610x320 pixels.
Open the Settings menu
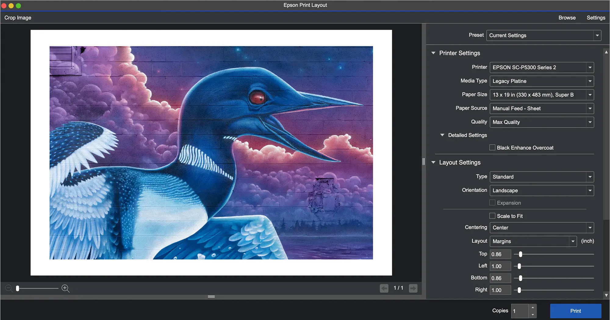pyautogui.click(x=596, y=18)
